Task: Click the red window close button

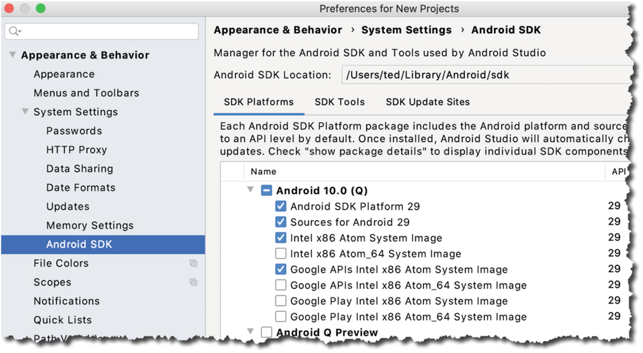Action: 9,9
